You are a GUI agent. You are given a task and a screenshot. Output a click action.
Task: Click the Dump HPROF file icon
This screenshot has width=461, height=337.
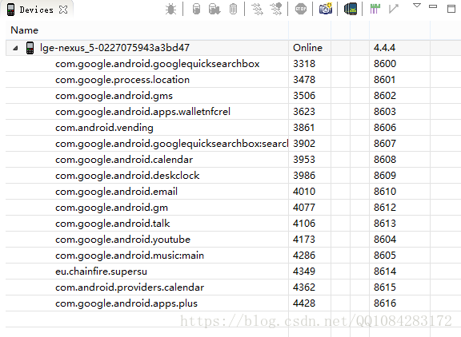point(214,9)
